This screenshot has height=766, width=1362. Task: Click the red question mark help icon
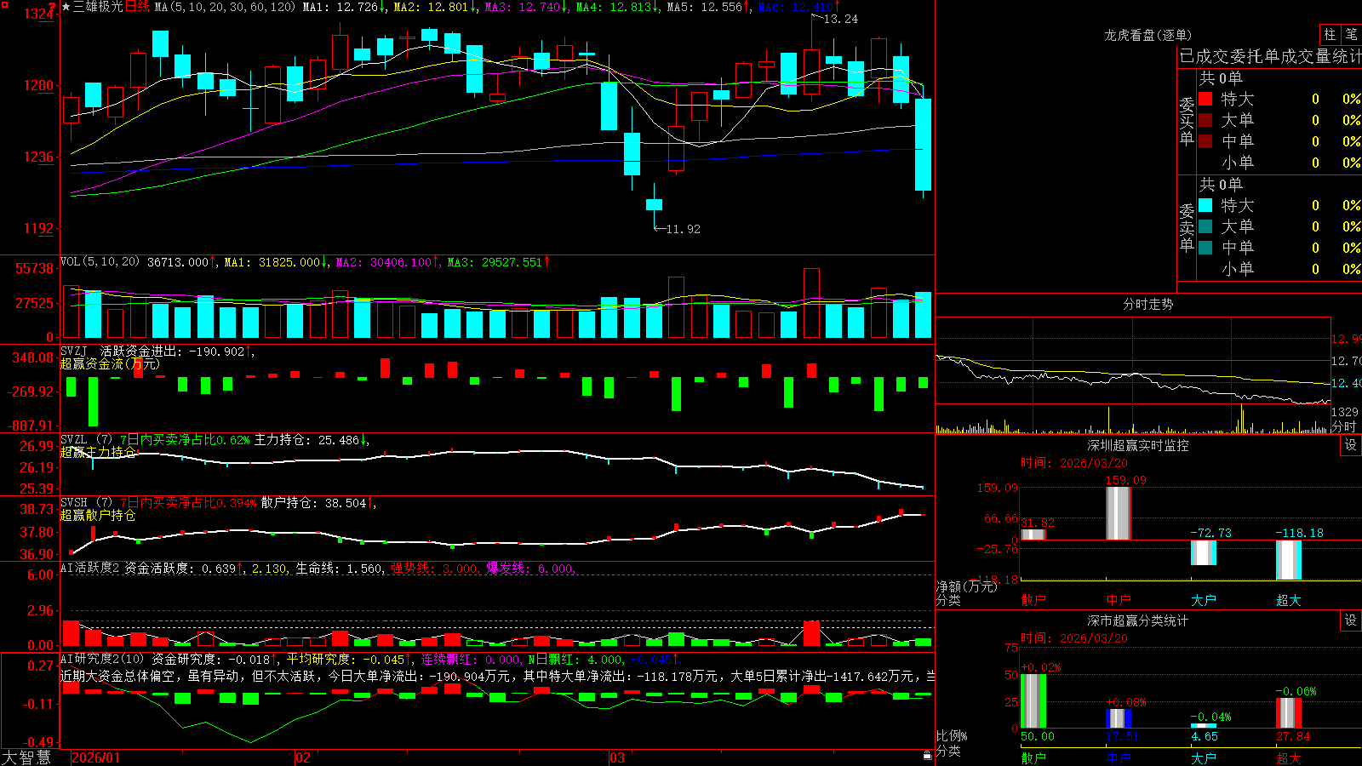pos(52,7)
